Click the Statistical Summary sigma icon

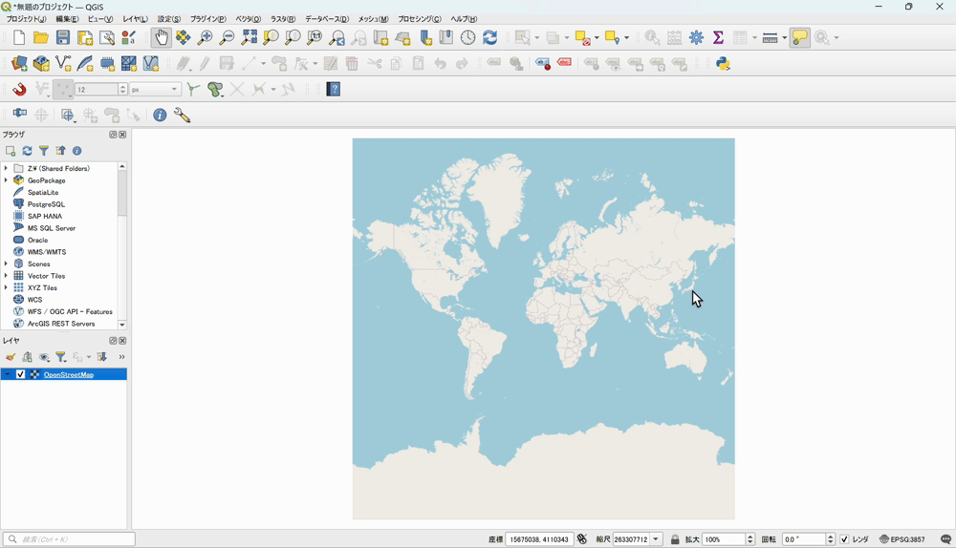(718, 38)
